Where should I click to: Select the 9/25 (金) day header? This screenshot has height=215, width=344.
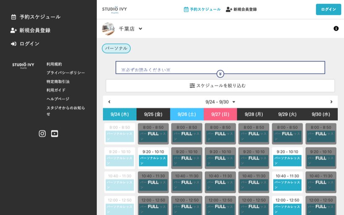click(153, 114)
